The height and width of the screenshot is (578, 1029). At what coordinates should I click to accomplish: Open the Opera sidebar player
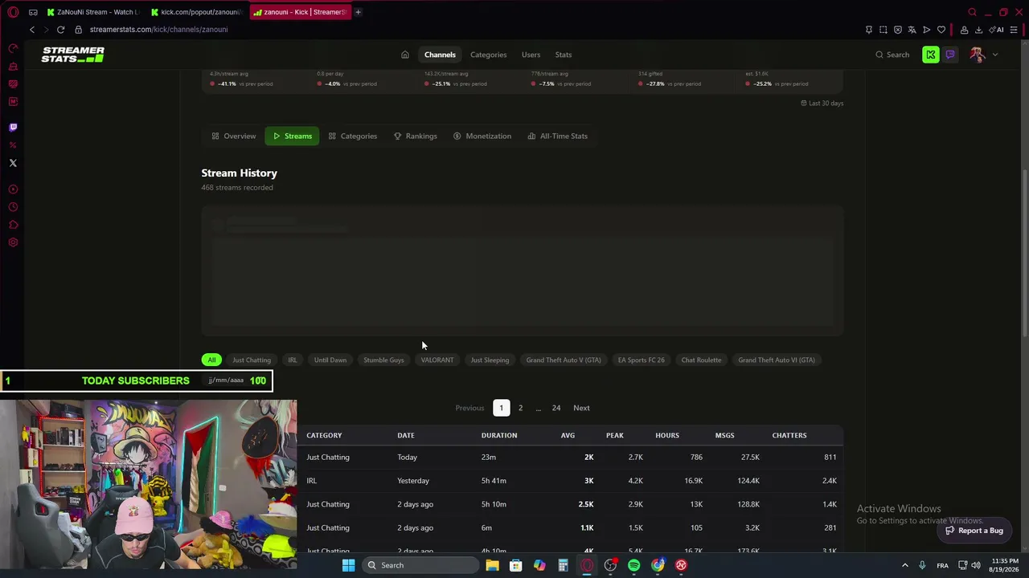pyautogui.click(x=13, y=189)
